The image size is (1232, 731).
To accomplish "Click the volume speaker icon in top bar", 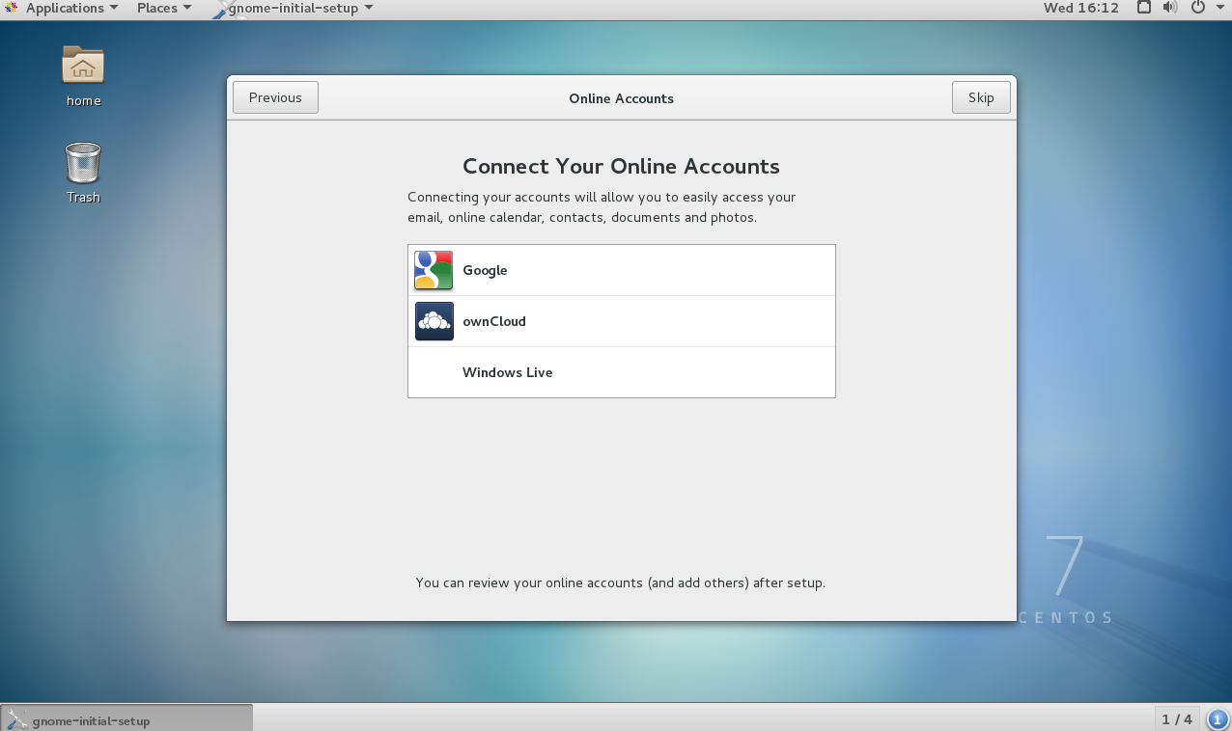I will click(1170, 8).
